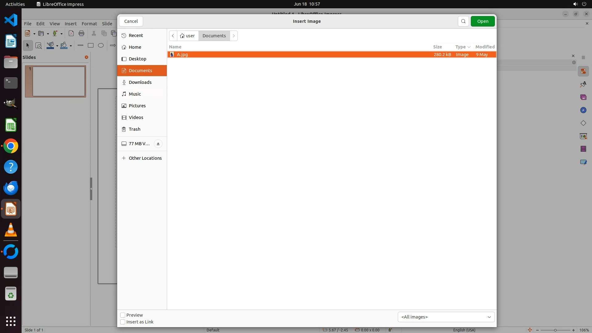Launch Thunderbird from the dock

point(11,188)
